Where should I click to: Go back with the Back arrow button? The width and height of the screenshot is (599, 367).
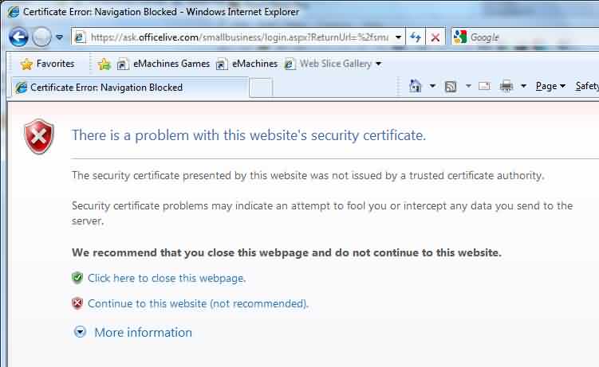pos(18,37)
